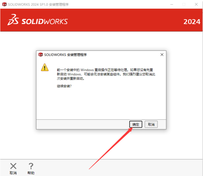203x176 pixels.
Task: Click the 3DS emblem in red banner
Action: tap(13, 20)
